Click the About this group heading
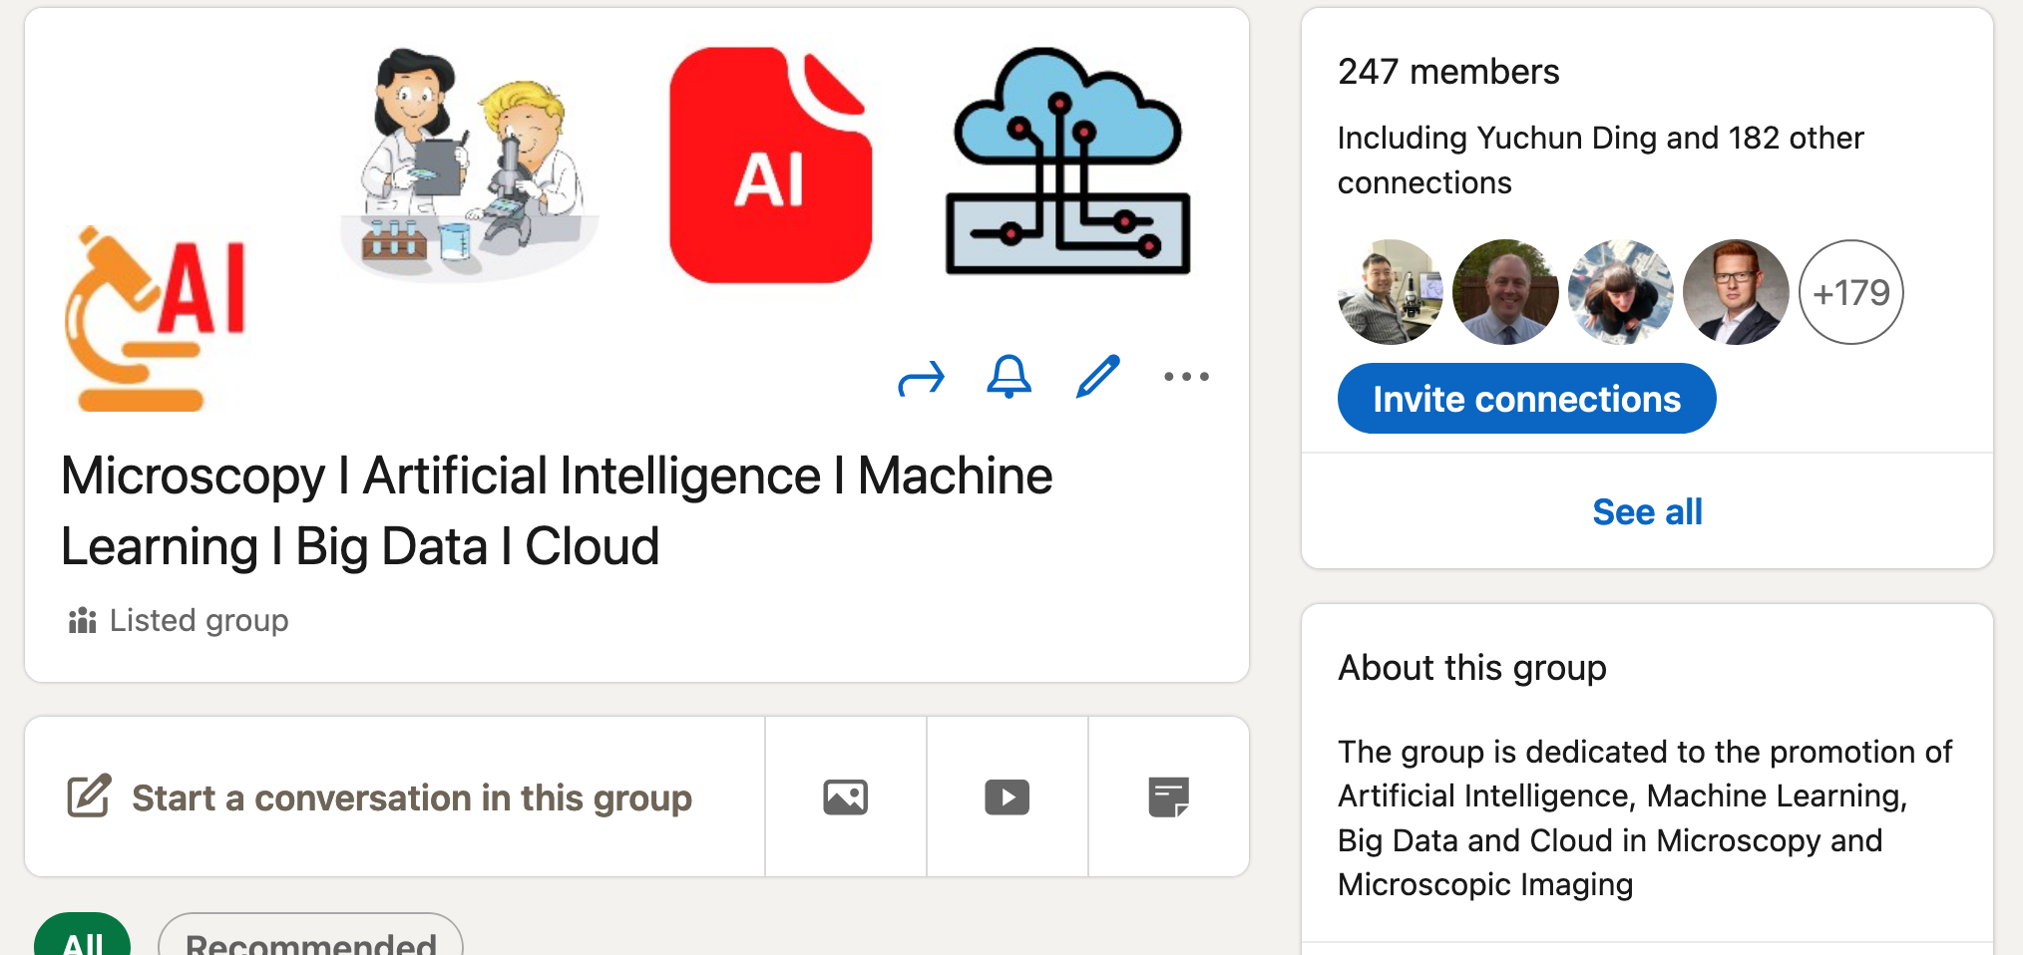2023x955 pixels. pos(1472,668)
